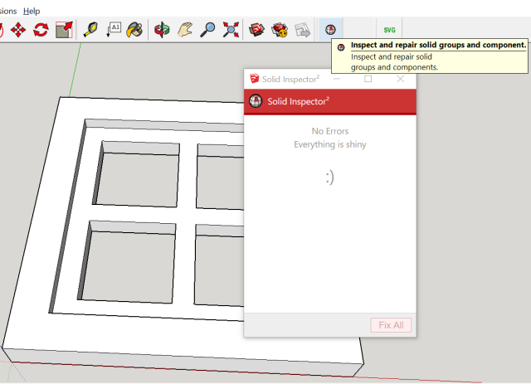Screen dimensions: 531x384
Task: Open the 3D Warehouse toolbar icon
Action: pyautogui.click(x=256, y=30)
